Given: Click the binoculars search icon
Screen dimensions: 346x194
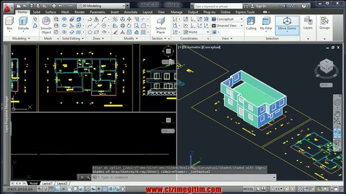Looking at the screenshot, I should 246,6.
